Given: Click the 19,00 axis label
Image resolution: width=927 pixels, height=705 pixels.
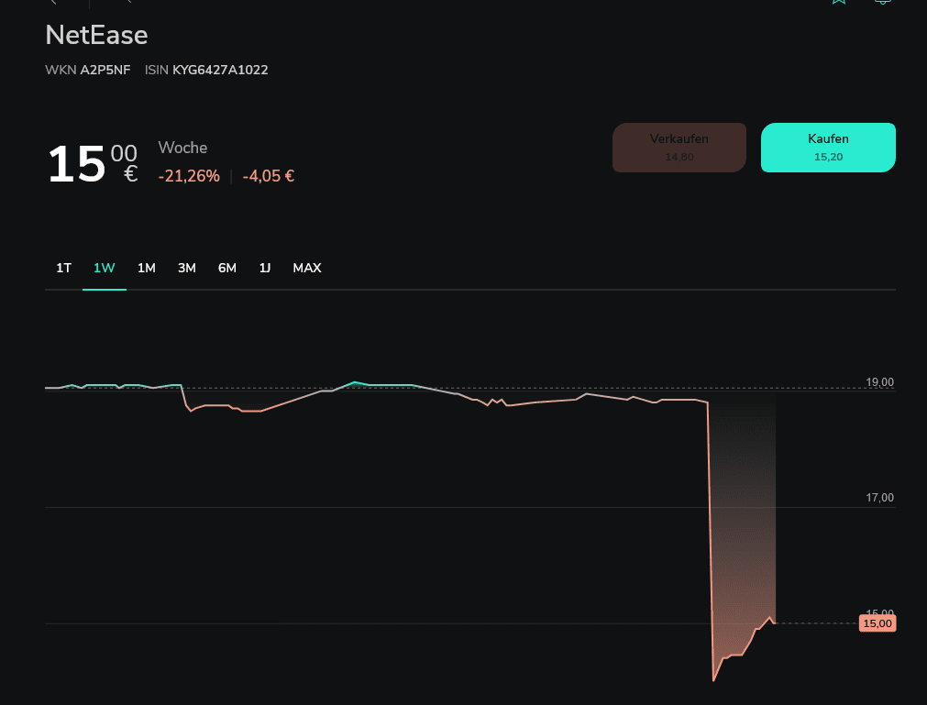Looking at the screenshot, I should 879,381.
